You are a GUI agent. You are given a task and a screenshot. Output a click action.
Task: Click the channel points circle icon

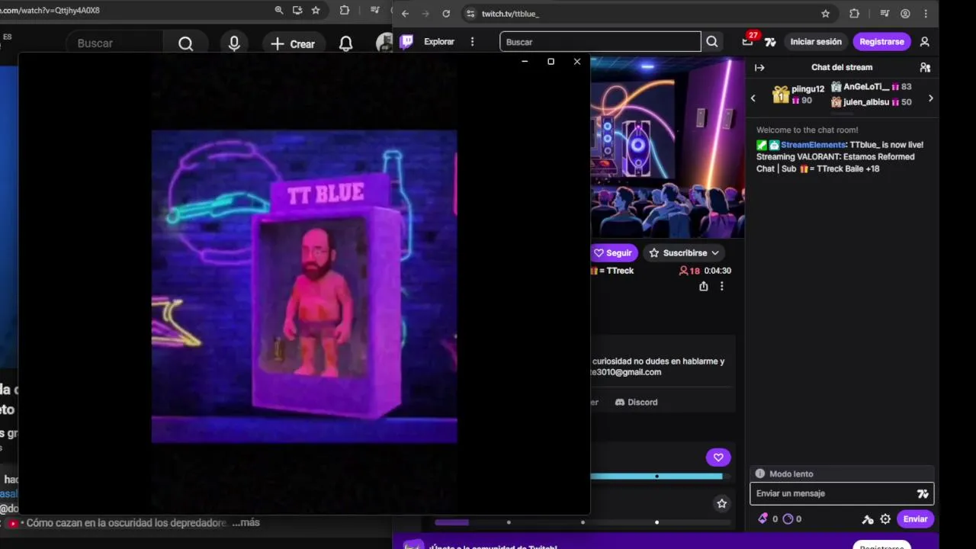(x=788, y=519)
